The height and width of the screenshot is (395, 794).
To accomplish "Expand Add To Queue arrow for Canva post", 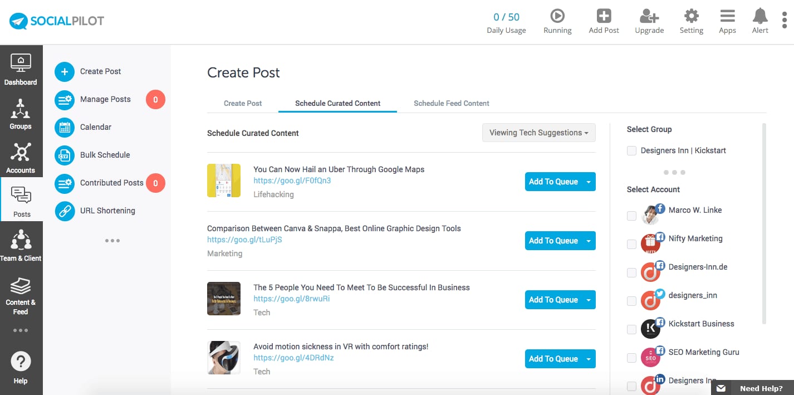I will [x=589, y=241].
